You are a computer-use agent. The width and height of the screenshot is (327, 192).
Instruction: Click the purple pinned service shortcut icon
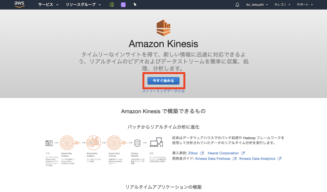[123, 4]
